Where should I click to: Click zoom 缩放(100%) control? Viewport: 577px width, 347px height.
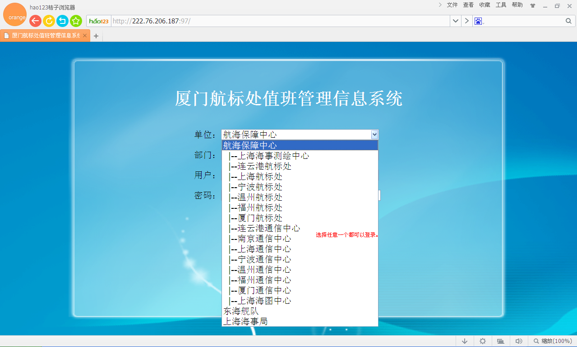pos(553,341)
